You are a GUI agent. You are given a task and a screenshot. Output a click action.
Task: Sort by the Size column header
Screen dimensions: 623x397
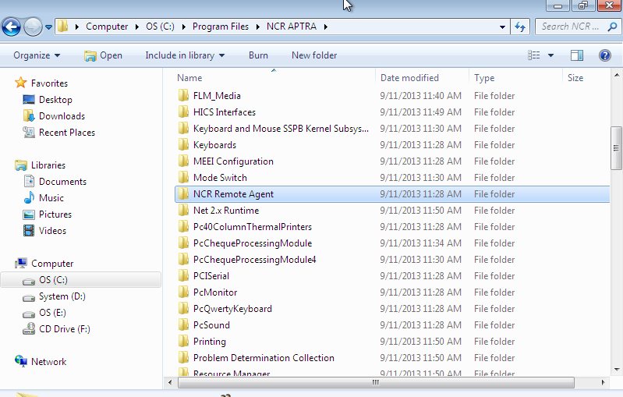[x=575, y=78]
